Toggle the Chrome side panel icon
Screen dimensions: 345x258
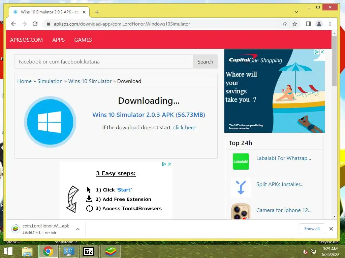click(308, 24)
